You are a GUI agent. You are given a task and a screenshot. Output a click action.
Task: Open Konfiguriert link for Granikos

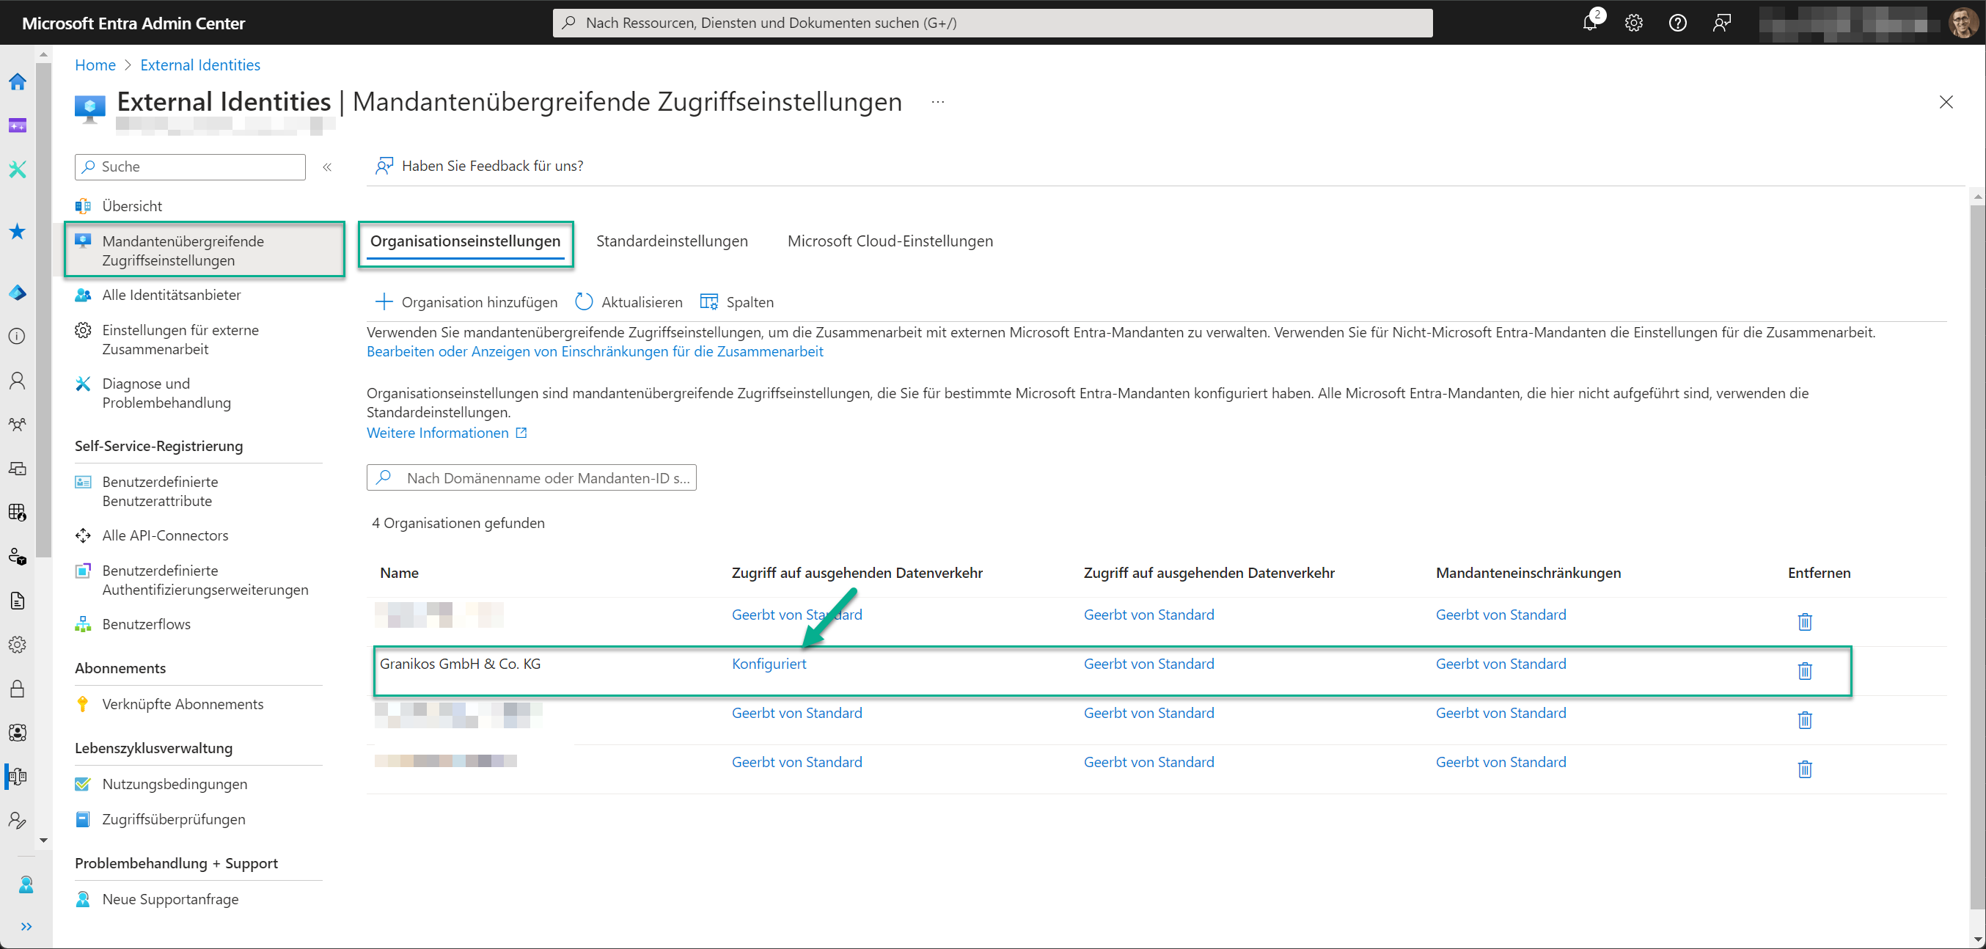click(x=769, y=664)
